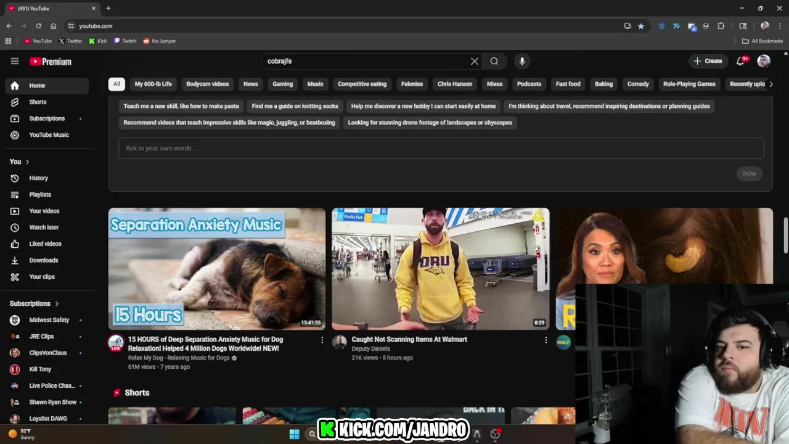Open the notifications bell
Image resolution: width=789 pixels, height=444 pixels.
[x=741, y=61]
